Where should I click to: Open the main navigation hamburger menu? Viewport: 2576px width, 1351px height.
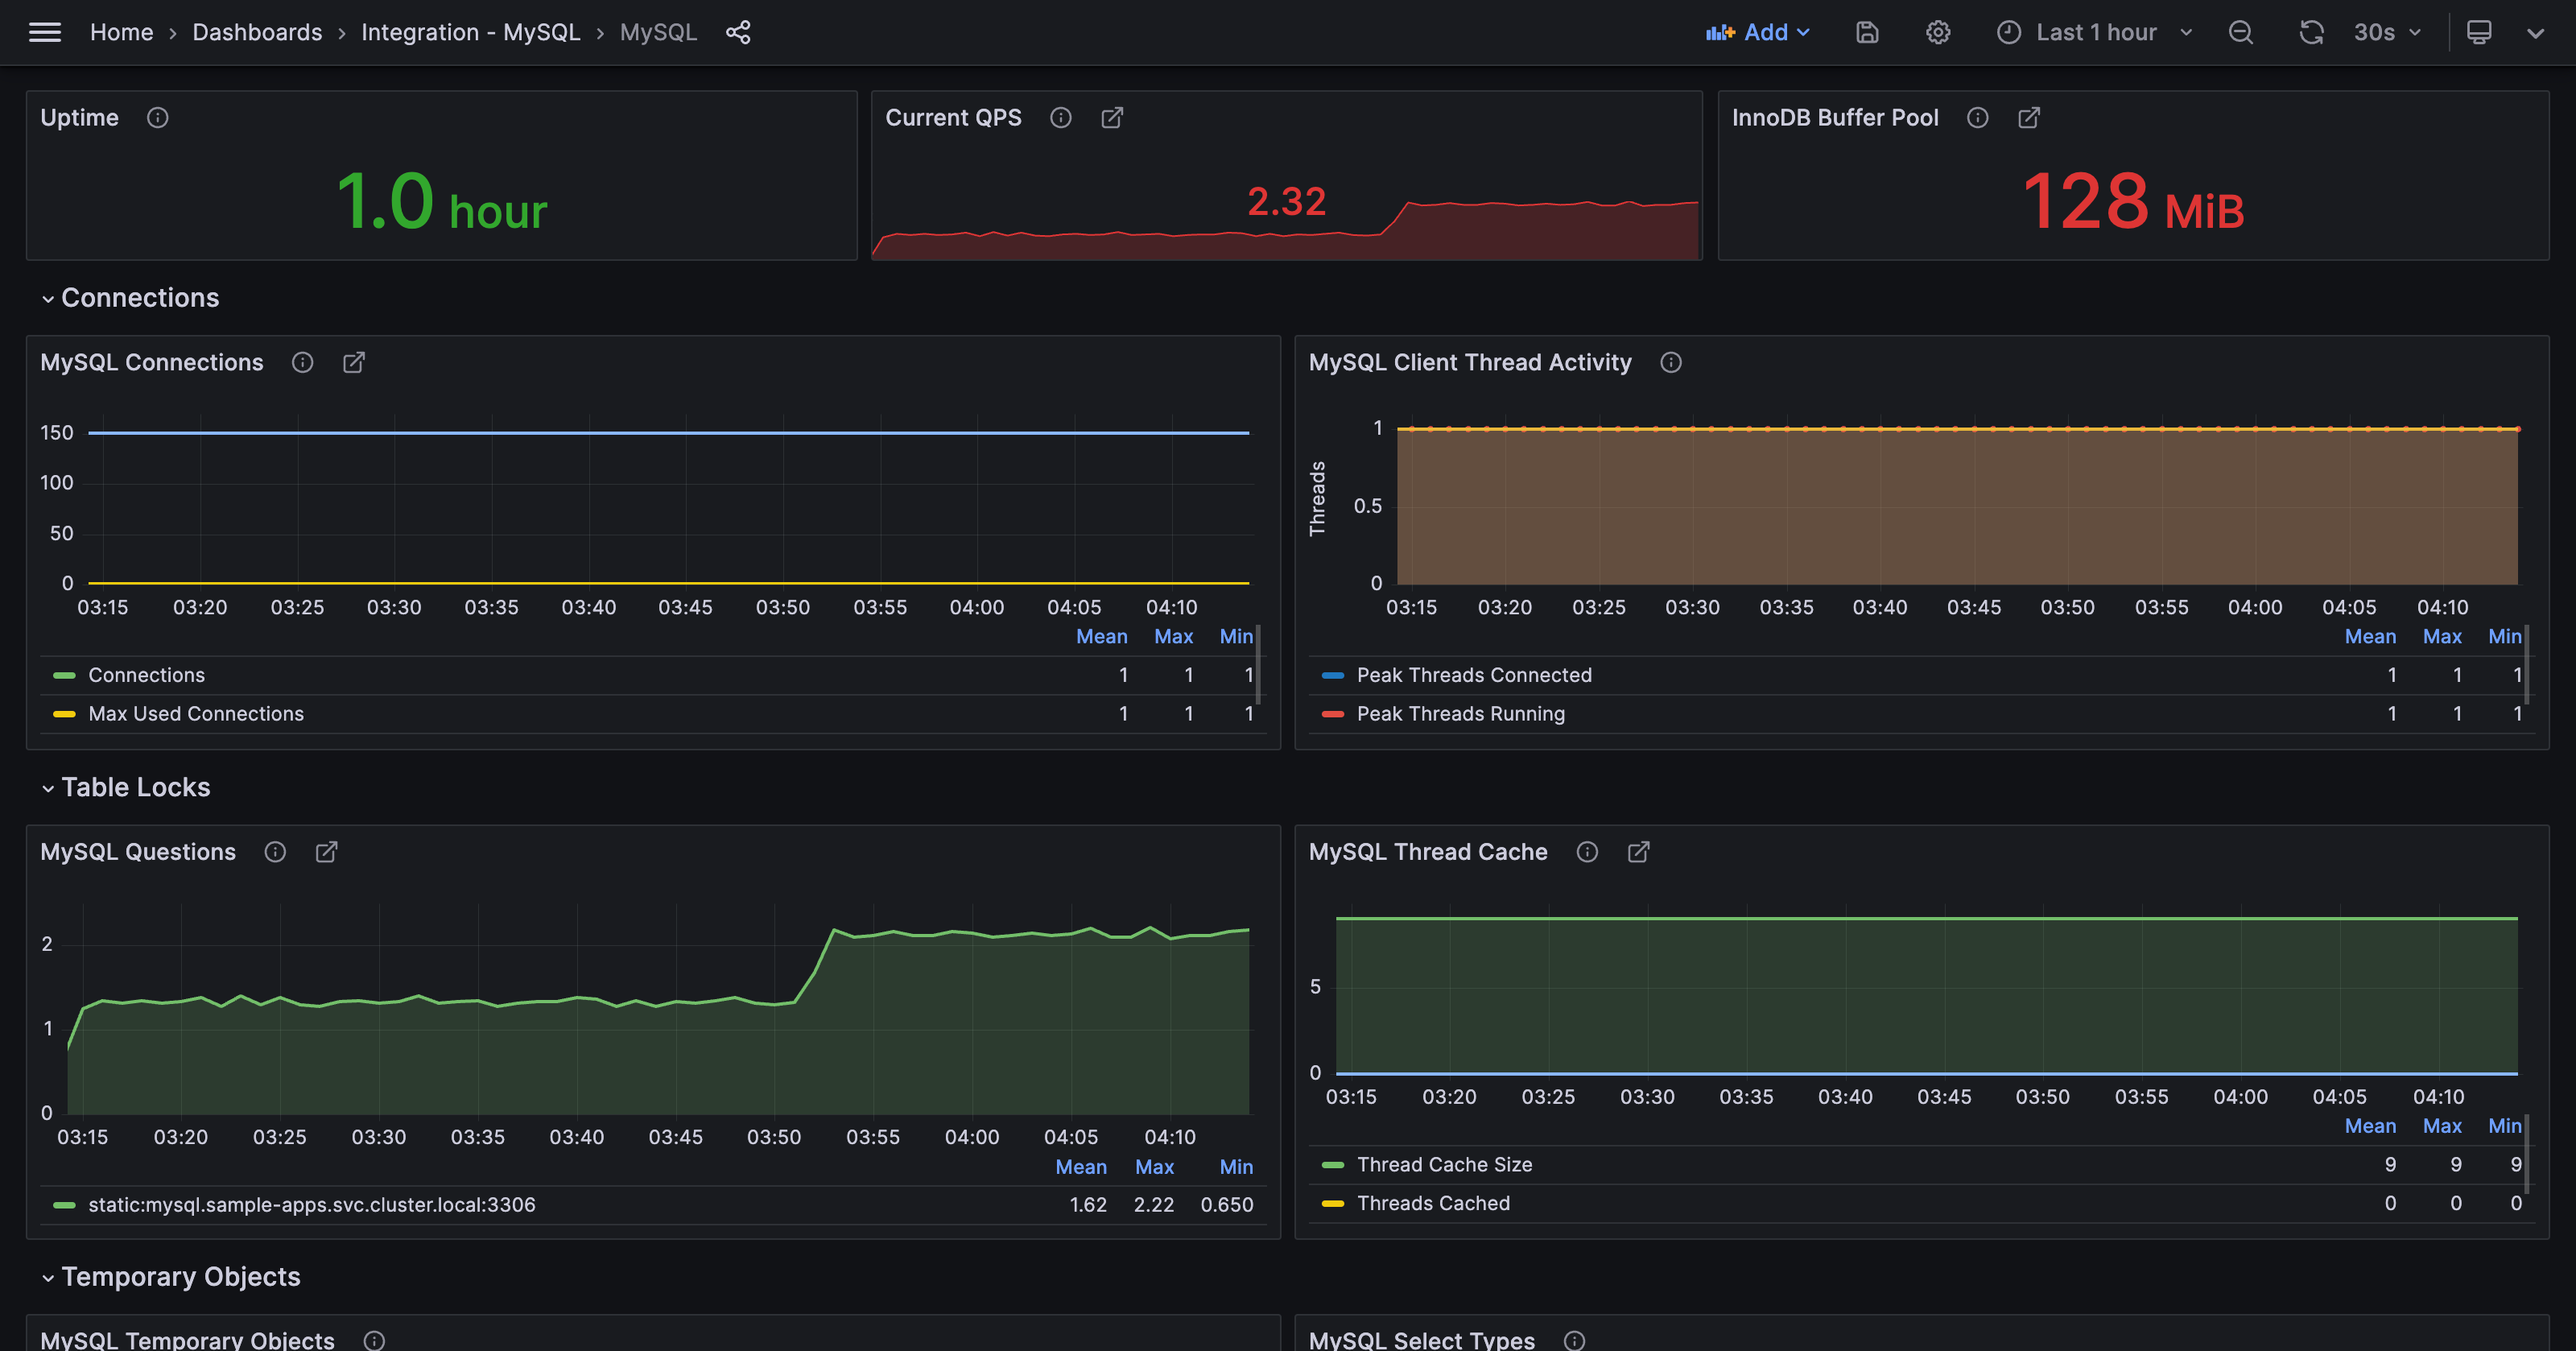44,31
